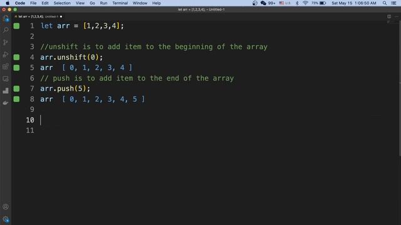The image size is (401, 225).
Task: Click the green coverage marker on line 8
Action: tap(16, 99)
